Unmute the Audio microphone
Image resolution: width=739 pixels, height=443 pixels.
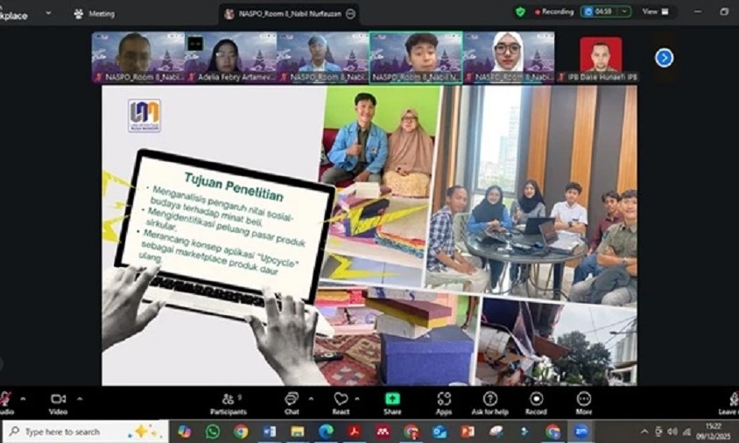point(5,404)
